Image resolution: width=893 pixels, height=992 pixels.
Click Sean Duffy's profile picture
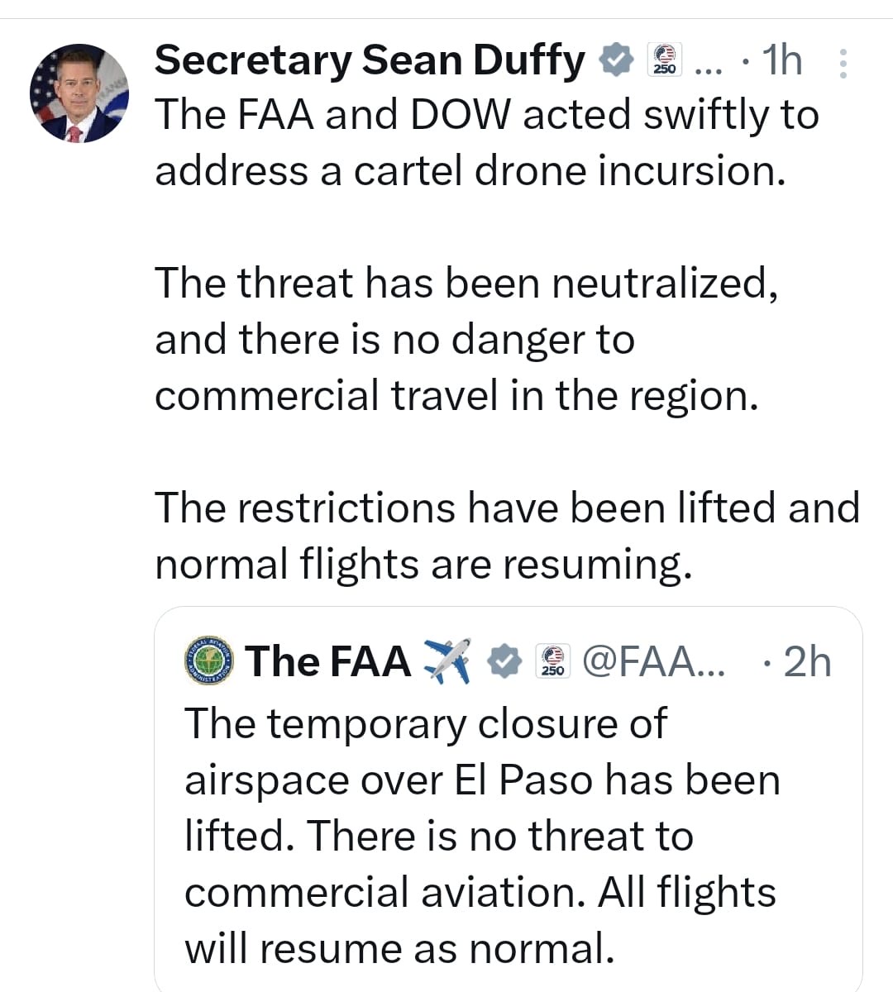[79, 94]
